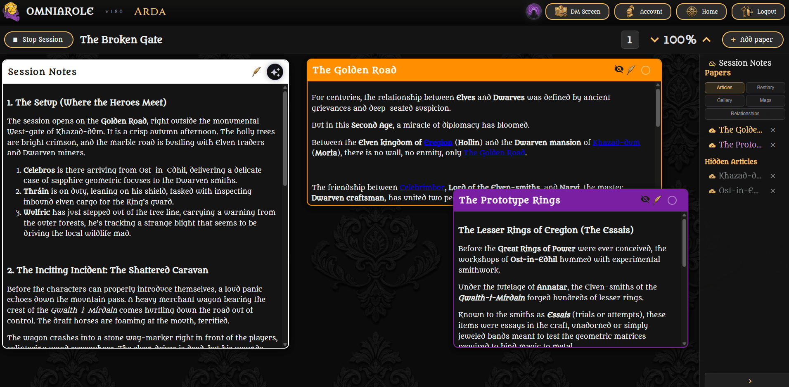Select the circle toggle on The Golden Road
The height and width of the screenshot is (387, 789).
click(646, 70)
